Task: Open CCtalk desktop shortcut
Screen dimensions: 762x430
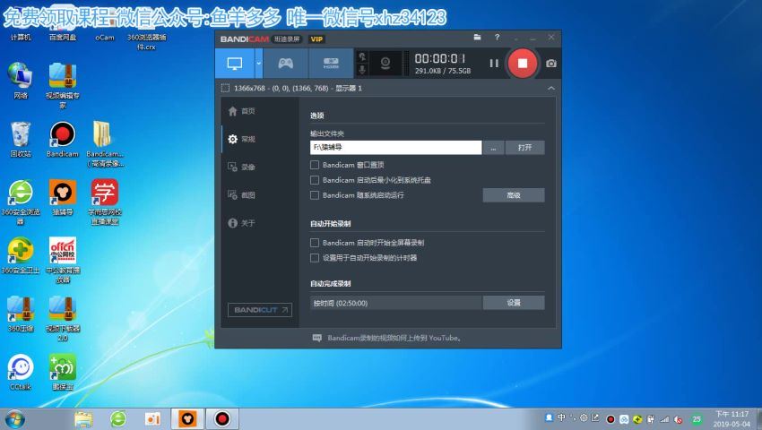Action: point(21,373)
